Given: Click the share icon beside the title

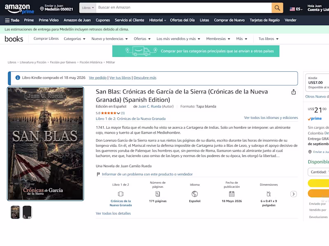Looking at the screenshot, I should pyautogui.click(x=294, y=92).
